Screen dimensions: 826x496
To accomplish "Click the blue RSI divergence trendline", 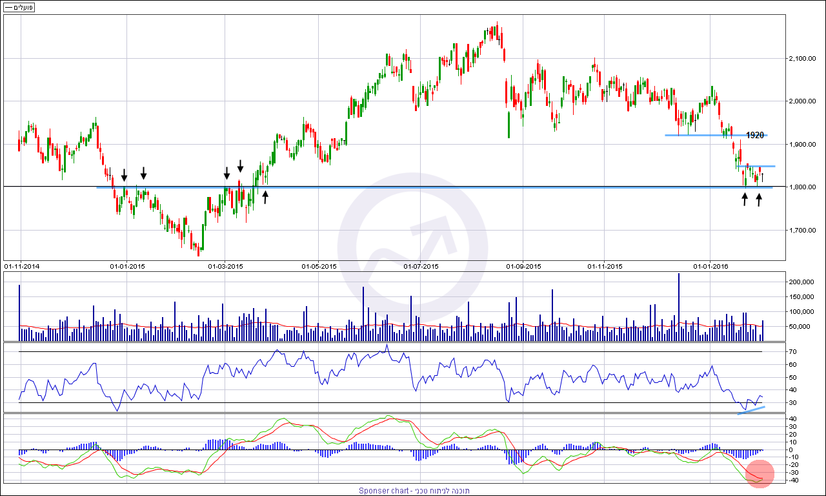I will coord(751,410).
